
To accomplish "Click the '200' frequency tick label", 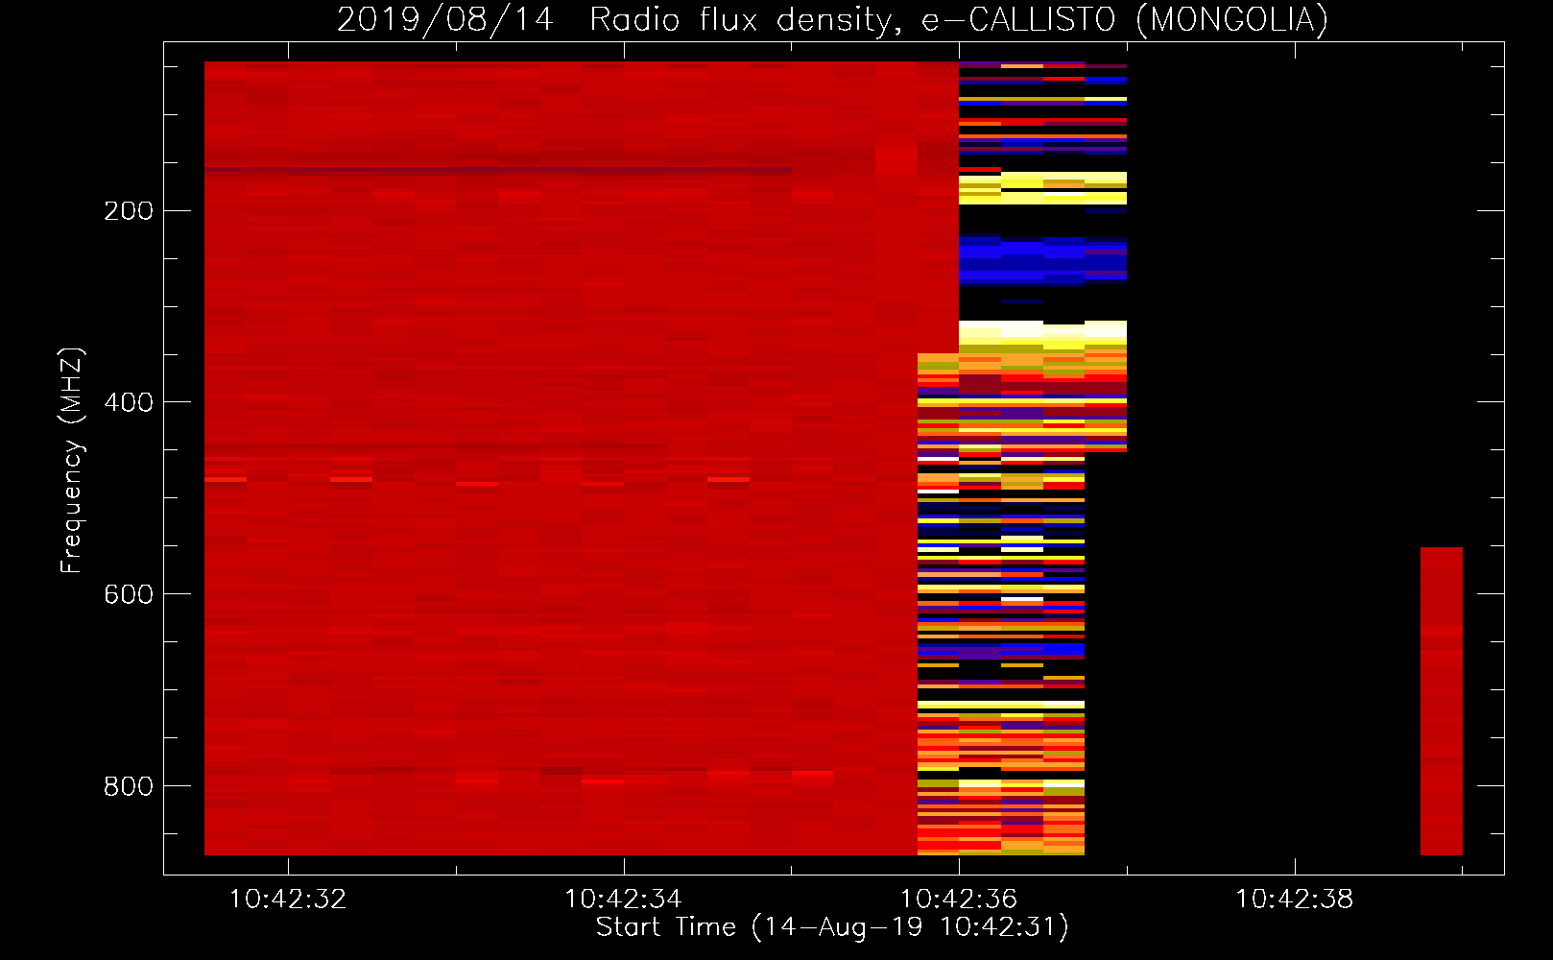I will click(x=129, y=210).
